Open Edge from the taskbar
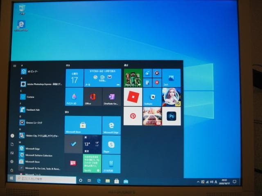The width and height of the screenshot is (262, 196). [x=99, y=180]
